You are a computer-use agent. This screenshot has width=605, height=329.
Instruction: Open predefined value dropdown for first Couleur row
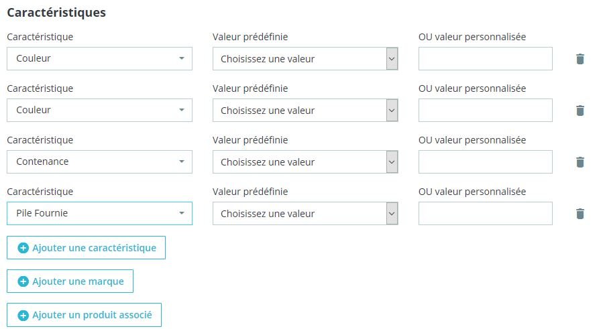pyautogui.click(x=305, y=59)
